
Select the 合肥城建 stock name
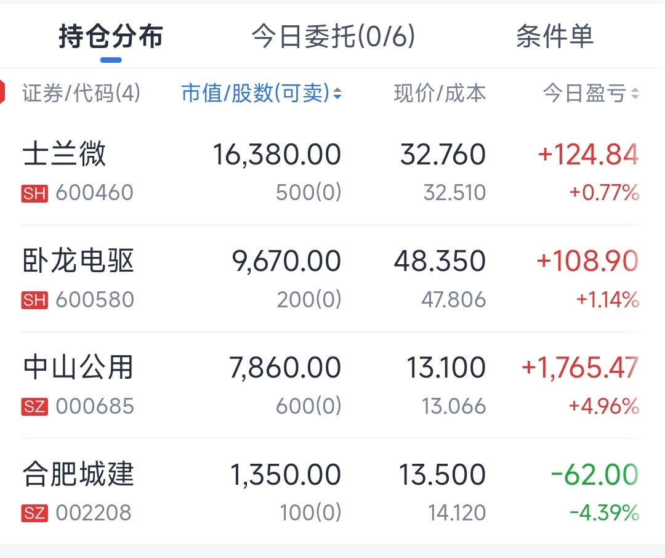point(78,474)
